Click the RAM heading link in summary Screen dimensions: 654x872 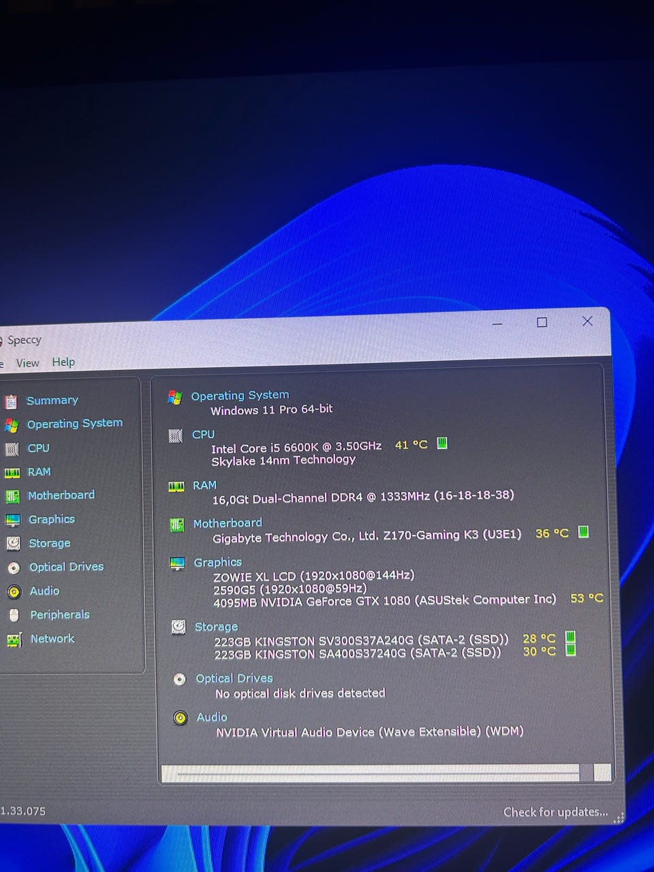click(x=204, y=486)
